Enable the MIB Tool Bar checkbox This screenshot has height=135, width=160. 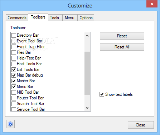(14, 92)
